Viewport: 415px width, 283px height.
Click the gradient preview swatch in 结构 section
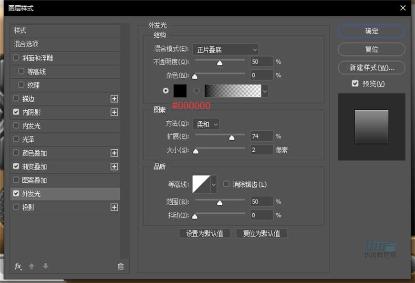point(233,91)
